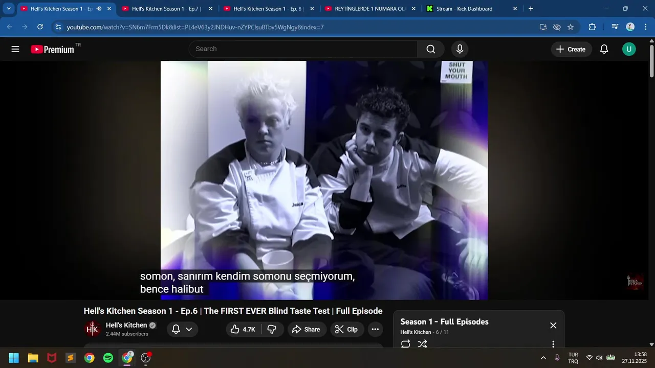655x368 pixels.
Task: Open OBS Studio from the taskbar
Action: (x=146, y=358)
